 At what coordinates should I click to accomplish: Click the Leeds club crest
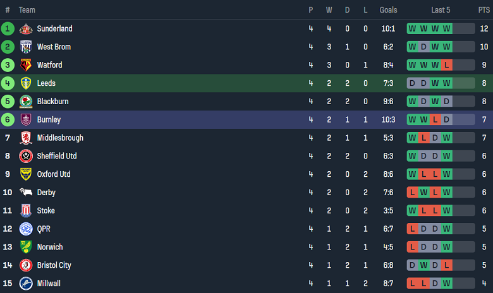point(26,83)
